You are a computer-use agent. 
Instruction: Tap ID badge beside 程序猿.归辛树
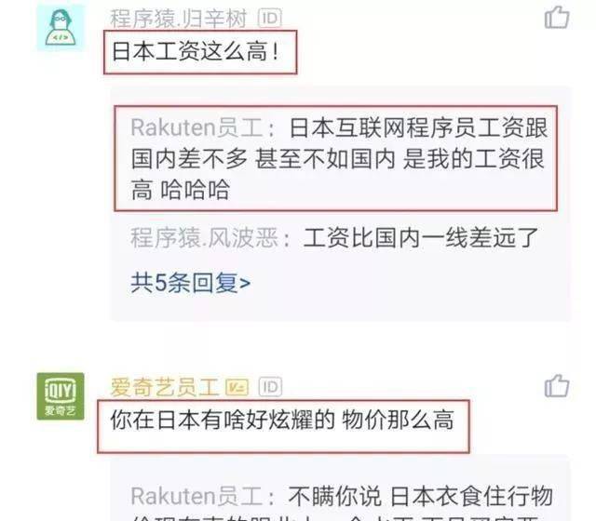click(x=270, y=18)
